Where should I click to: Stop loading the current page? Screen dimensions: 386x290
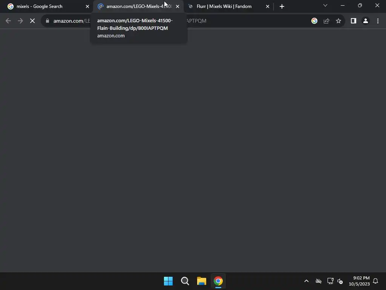(x=32, y=21)
